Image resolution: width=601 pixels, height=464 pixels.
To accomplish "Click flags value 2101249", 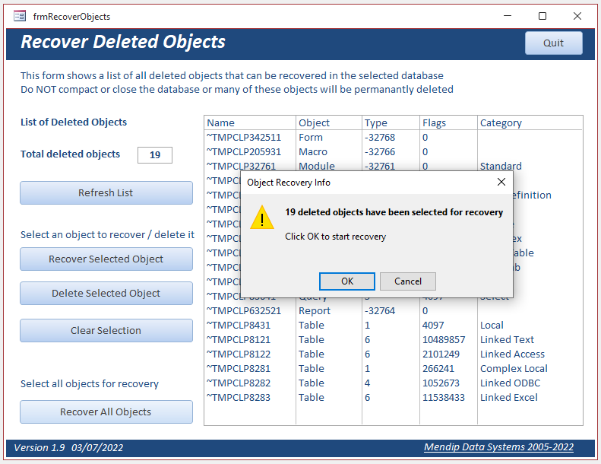I will (441, 354).
